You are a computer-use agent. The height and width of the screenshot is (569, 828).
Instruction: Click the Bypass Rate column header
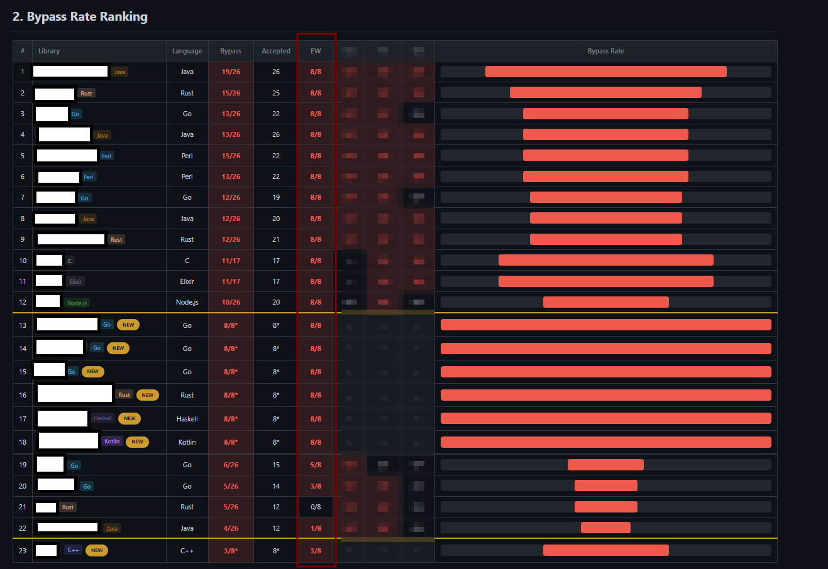pyautogui.click(x=606, y=51)
